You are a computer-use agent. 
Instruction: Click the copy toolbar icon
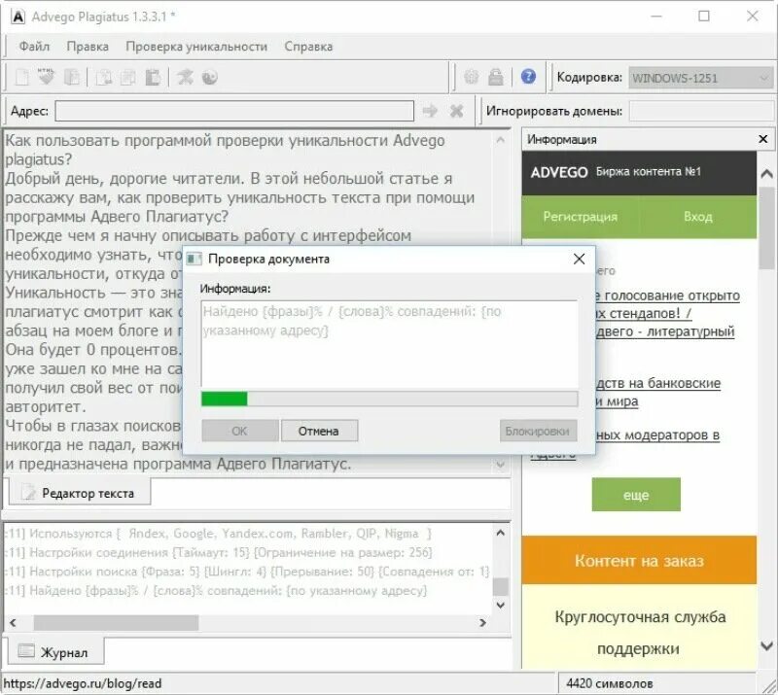(x=128, y=77)
